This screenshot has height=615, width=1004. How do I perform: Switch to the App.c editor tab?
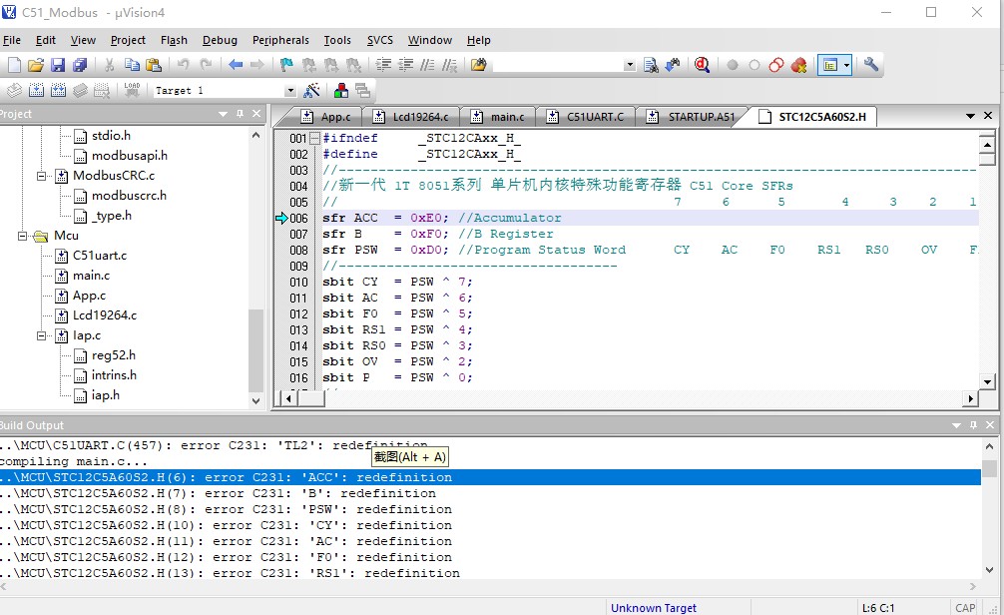[326, 117]
